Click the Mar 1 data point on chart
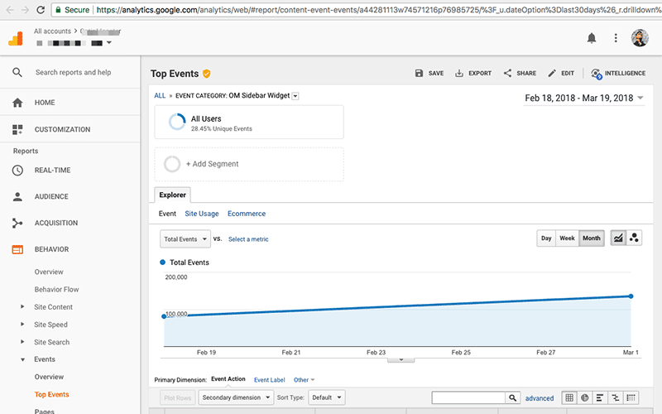662x414 pixels. pos(631,296)
